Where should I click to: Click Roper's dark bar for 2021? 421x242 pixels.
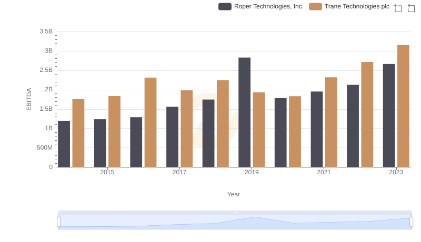pyautogui.click(x=317, y=129)
